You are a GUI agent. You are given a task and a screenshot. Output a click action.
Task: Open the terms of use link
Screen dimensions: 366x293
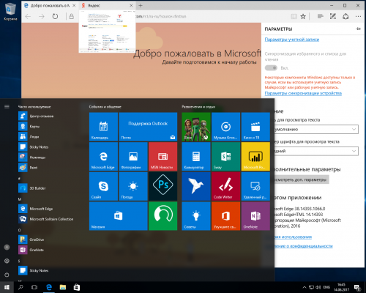293,237
